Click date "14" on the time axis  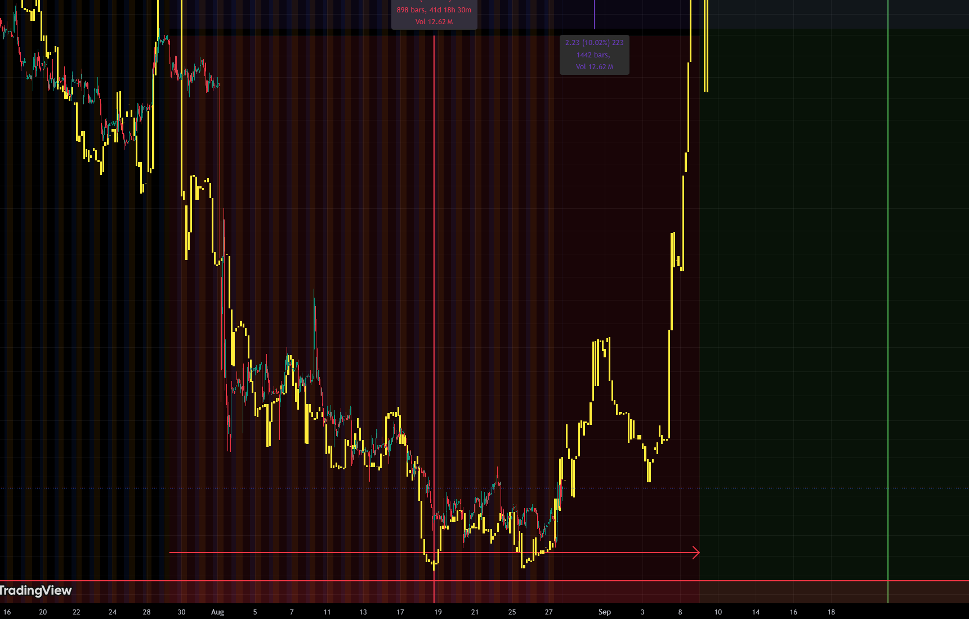[x=756, y=612]
